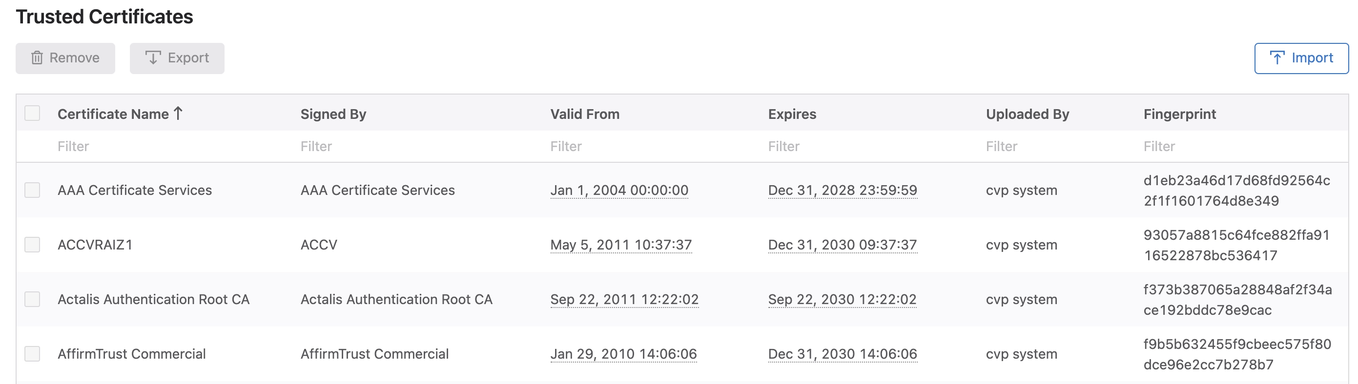This screenshot has height=384, width=1358.
Task: Focus the Uploaded By filter input
Action: [1054, 146]
